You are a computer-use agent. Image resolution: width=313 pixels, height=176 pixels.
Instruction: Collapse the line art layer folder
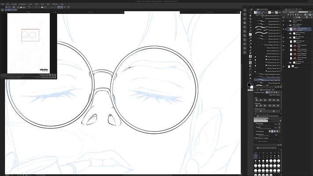point(288,25)
